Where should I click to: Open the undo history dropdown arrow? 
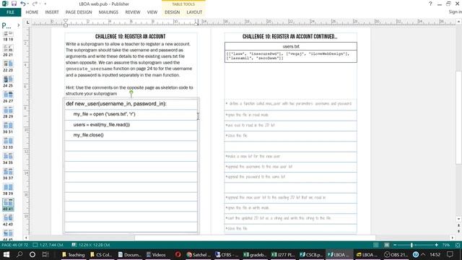27,4
